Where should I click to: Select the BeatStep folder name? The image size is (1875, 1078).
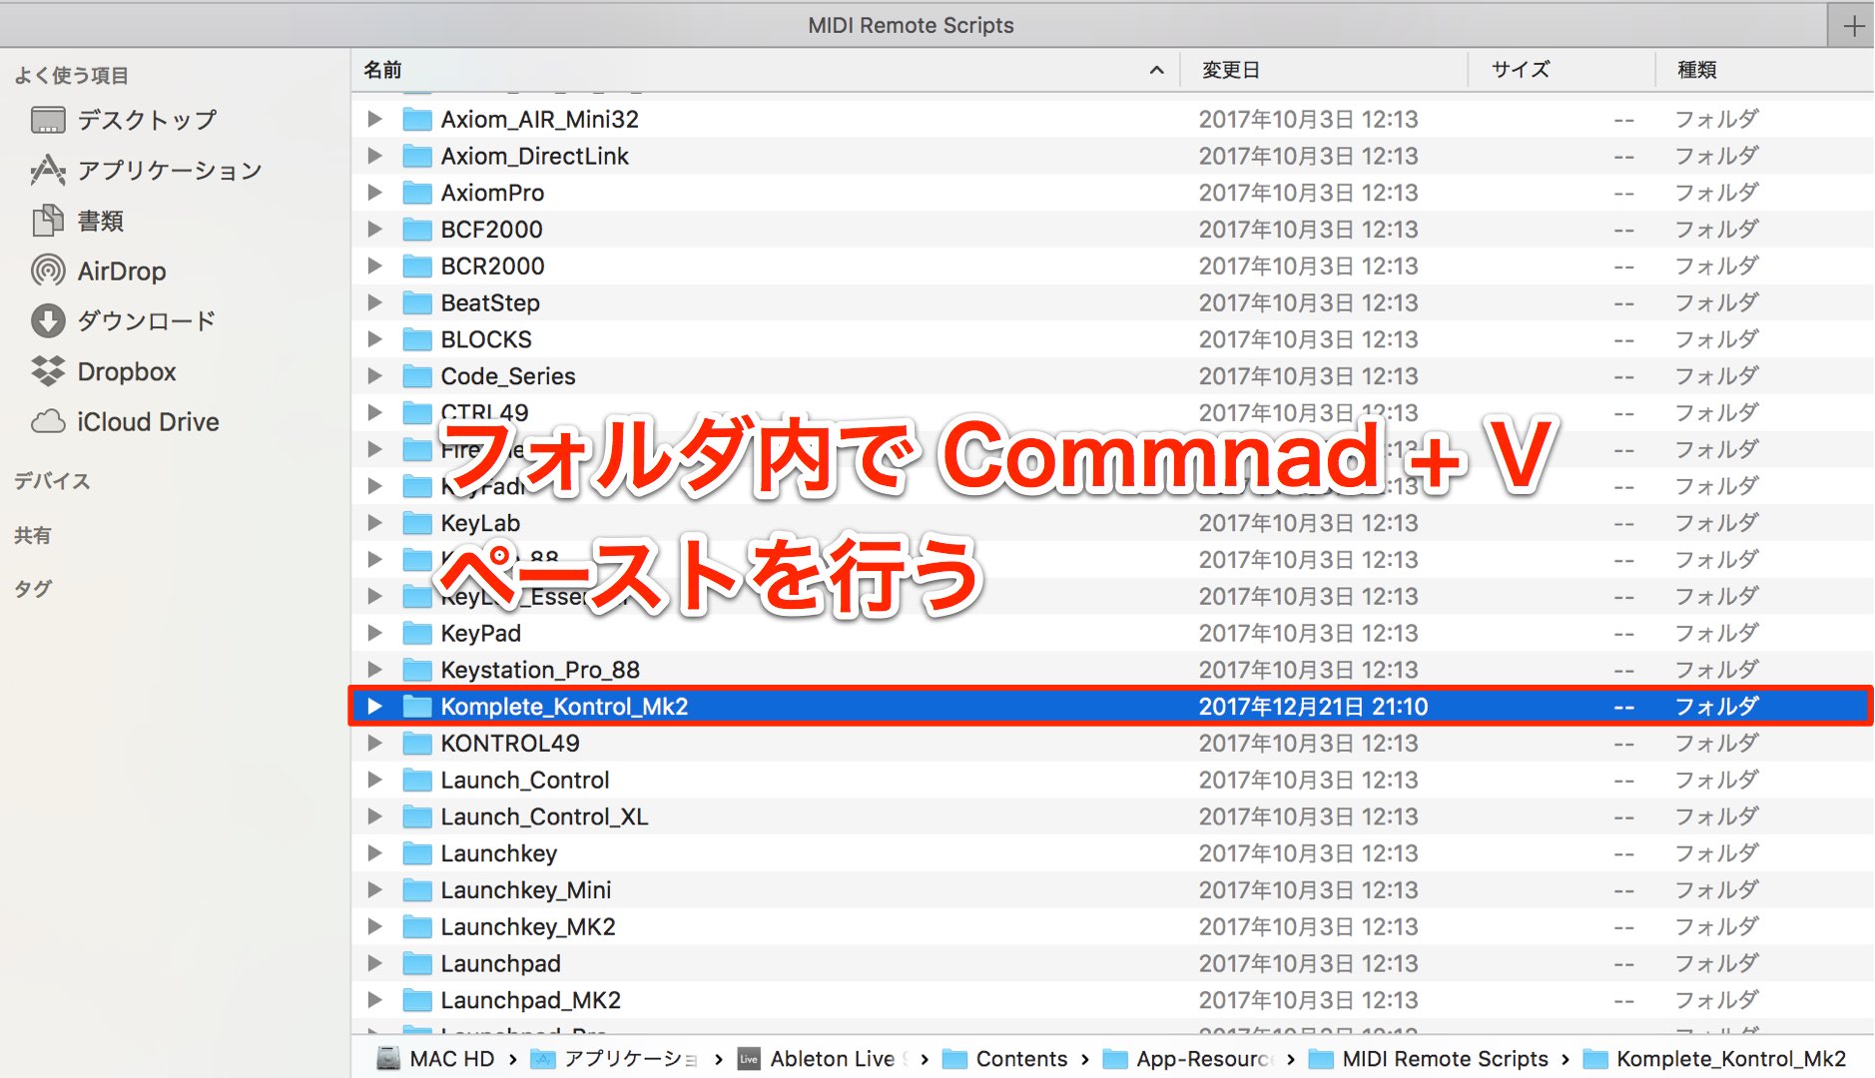coord(490,302)
